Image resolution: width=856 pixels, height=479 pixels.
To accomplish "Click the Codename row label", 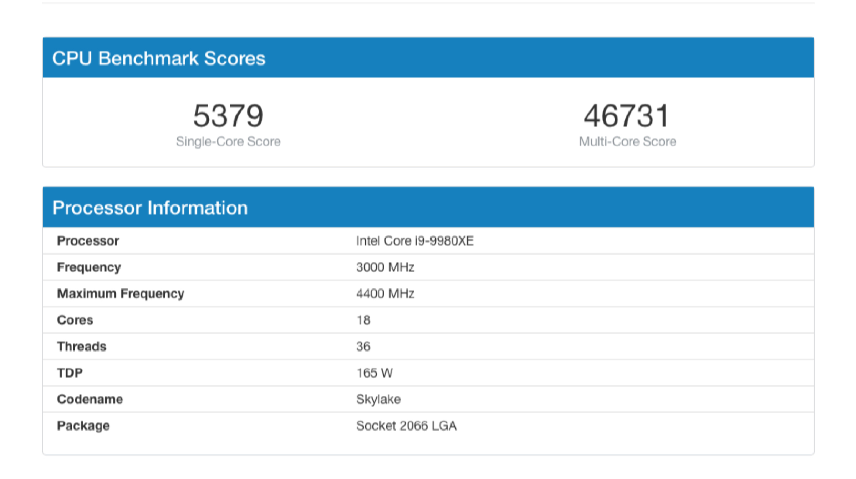I will 90,399.
